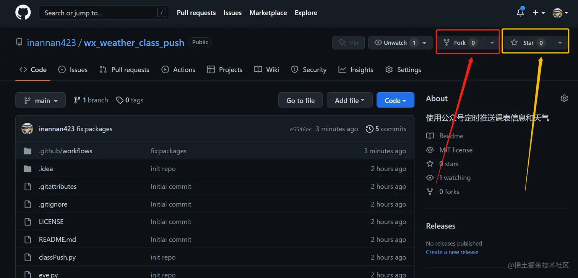Edit repository details gear icon
Viewport: 578px width, 278px height.
click(564, 98)
